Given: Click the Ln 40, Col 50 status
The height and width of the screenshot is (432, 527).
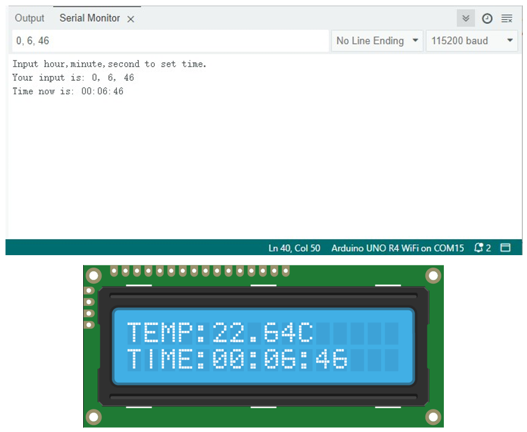Looking at the screenshot, I should (x=294, y=248).
